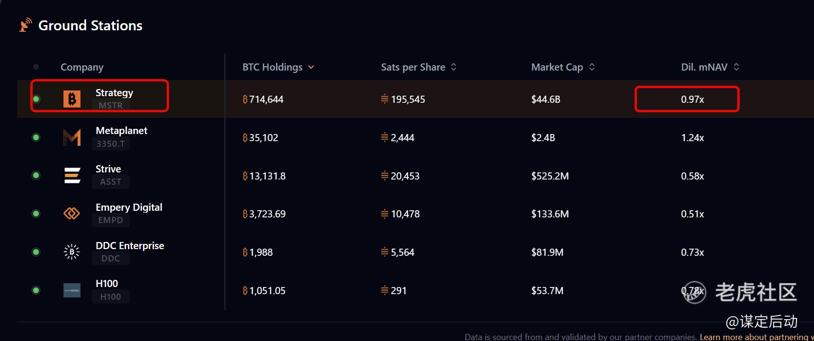Viewport: 814px width, 341px height.
Task: Sort by Market Cap column arrows
Action: [592, 67]
